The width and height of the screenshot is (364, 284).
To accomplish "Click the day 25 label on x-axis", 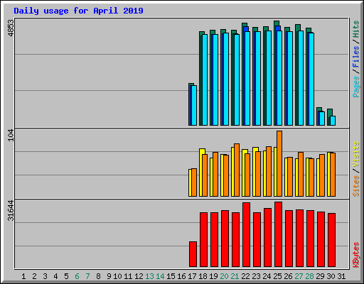I will tap(277, 276).
